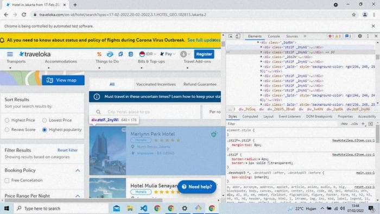Viewport: 380px width, 214px height.
Task: Tick the Free Cancellation checkbox
Action: tap(7, 180)
